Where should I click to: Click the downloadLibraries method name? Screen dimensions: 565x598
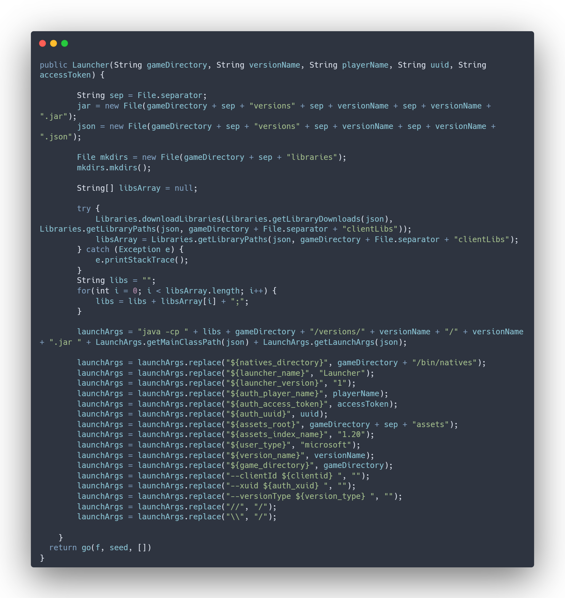181,219
